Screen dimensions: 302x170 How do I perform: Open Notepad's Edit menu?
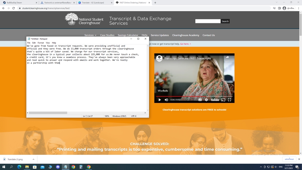(34, 43)
